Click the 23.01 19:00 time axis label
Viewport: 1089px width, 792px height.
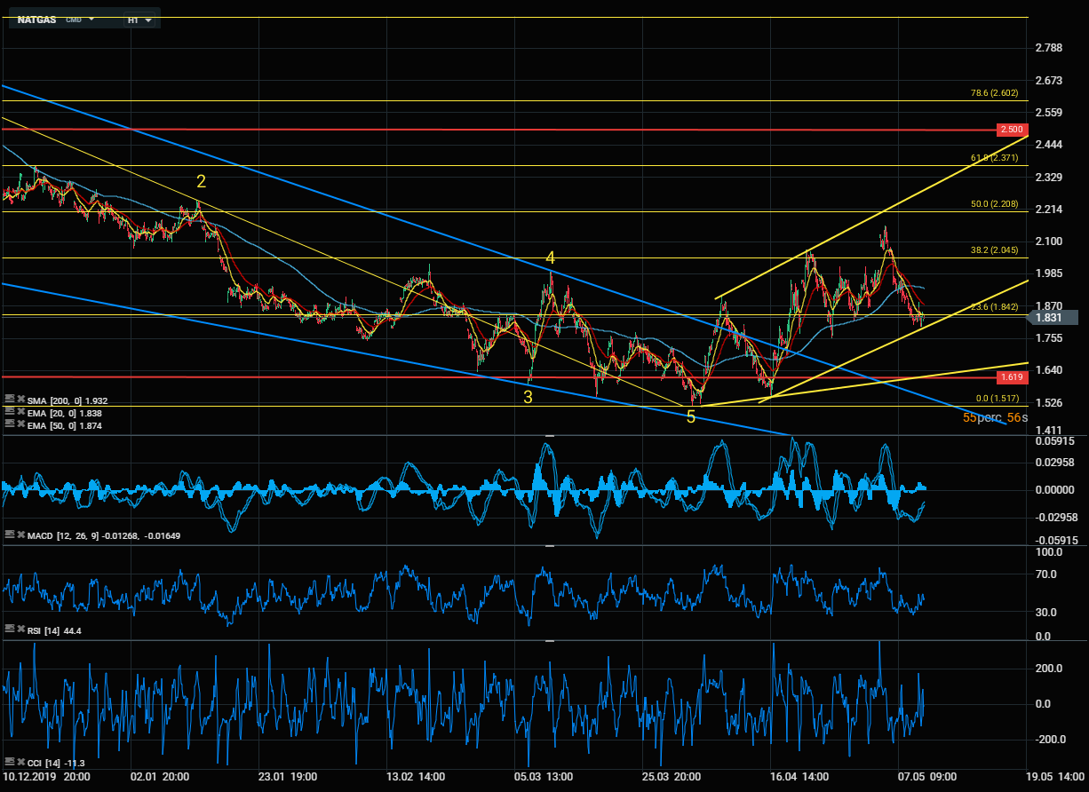coord(288,776)
